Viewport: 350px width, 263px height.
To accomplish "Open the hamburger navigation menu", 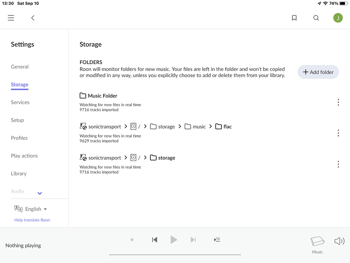I will point(11,17).
